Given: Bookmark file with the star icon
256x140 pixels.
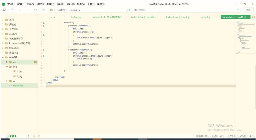Looking at the screenshot, I should click(x=35, y=10).
